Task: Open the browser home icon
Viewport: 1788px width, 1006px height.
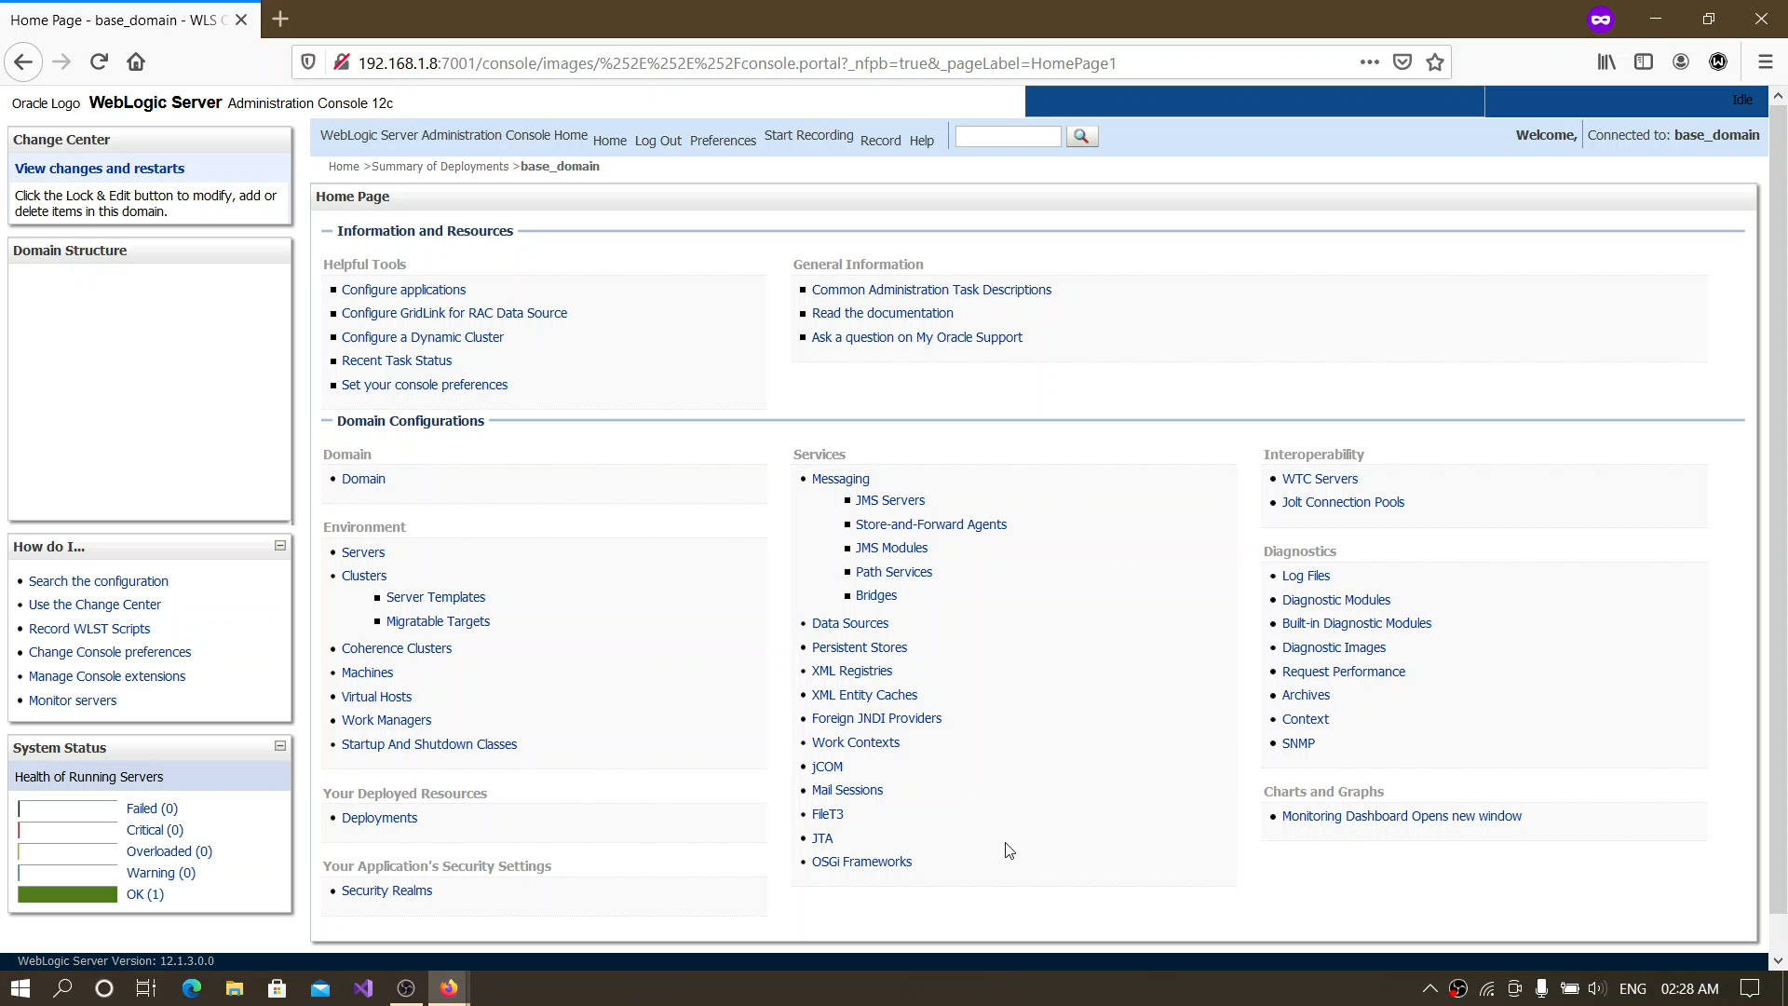Action: pyautogui.click(x=136, y=62)
